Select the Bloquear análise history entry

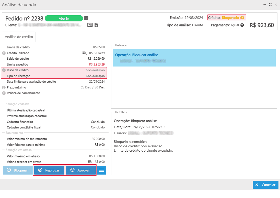194,58
